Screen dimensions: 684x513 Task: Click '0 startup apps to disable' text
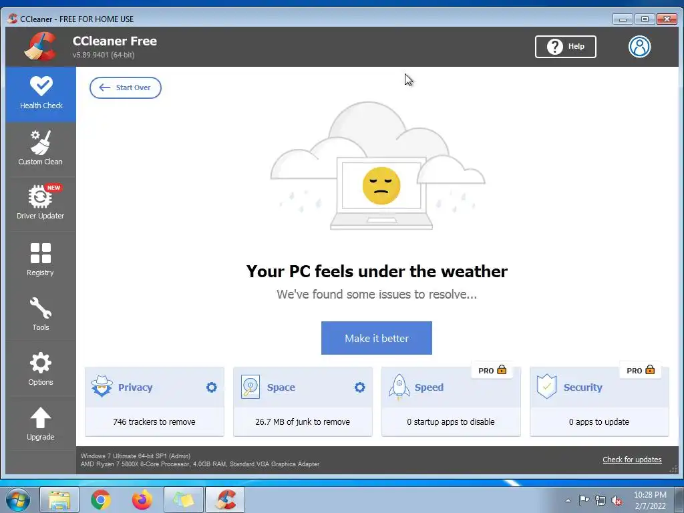pos(451,422)
